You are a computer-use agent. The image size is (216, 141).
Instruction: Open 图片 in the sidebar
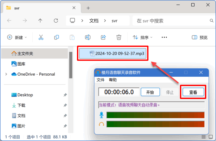(34, 126)
